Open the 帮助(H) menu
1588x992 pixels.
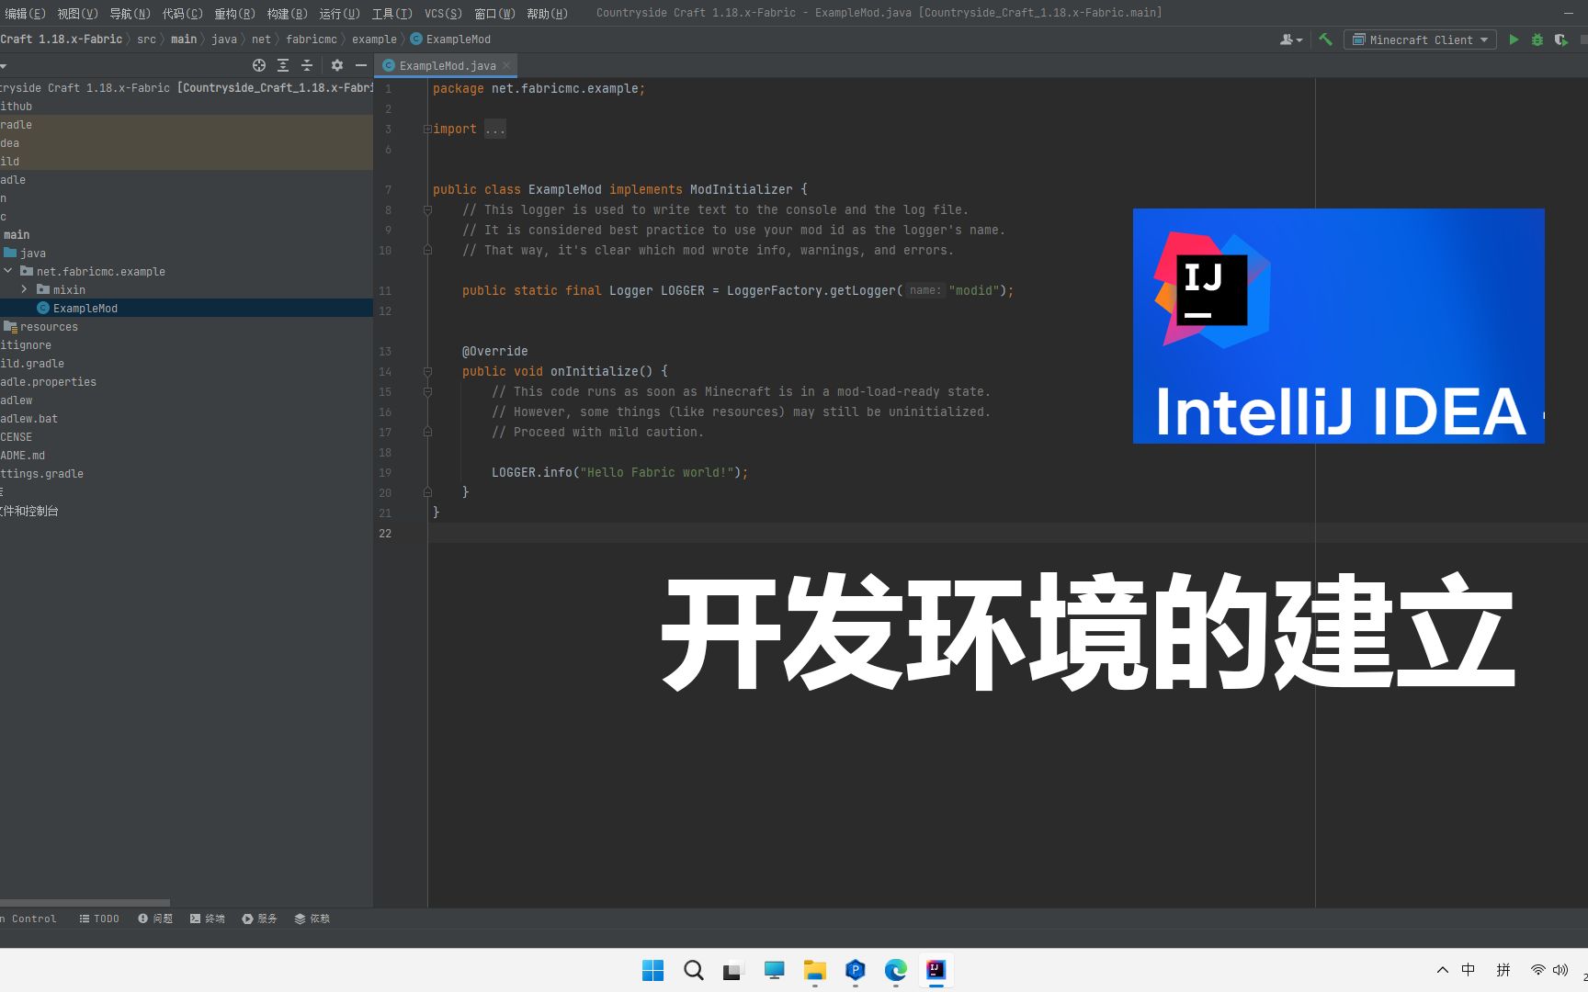coord(547,13)
